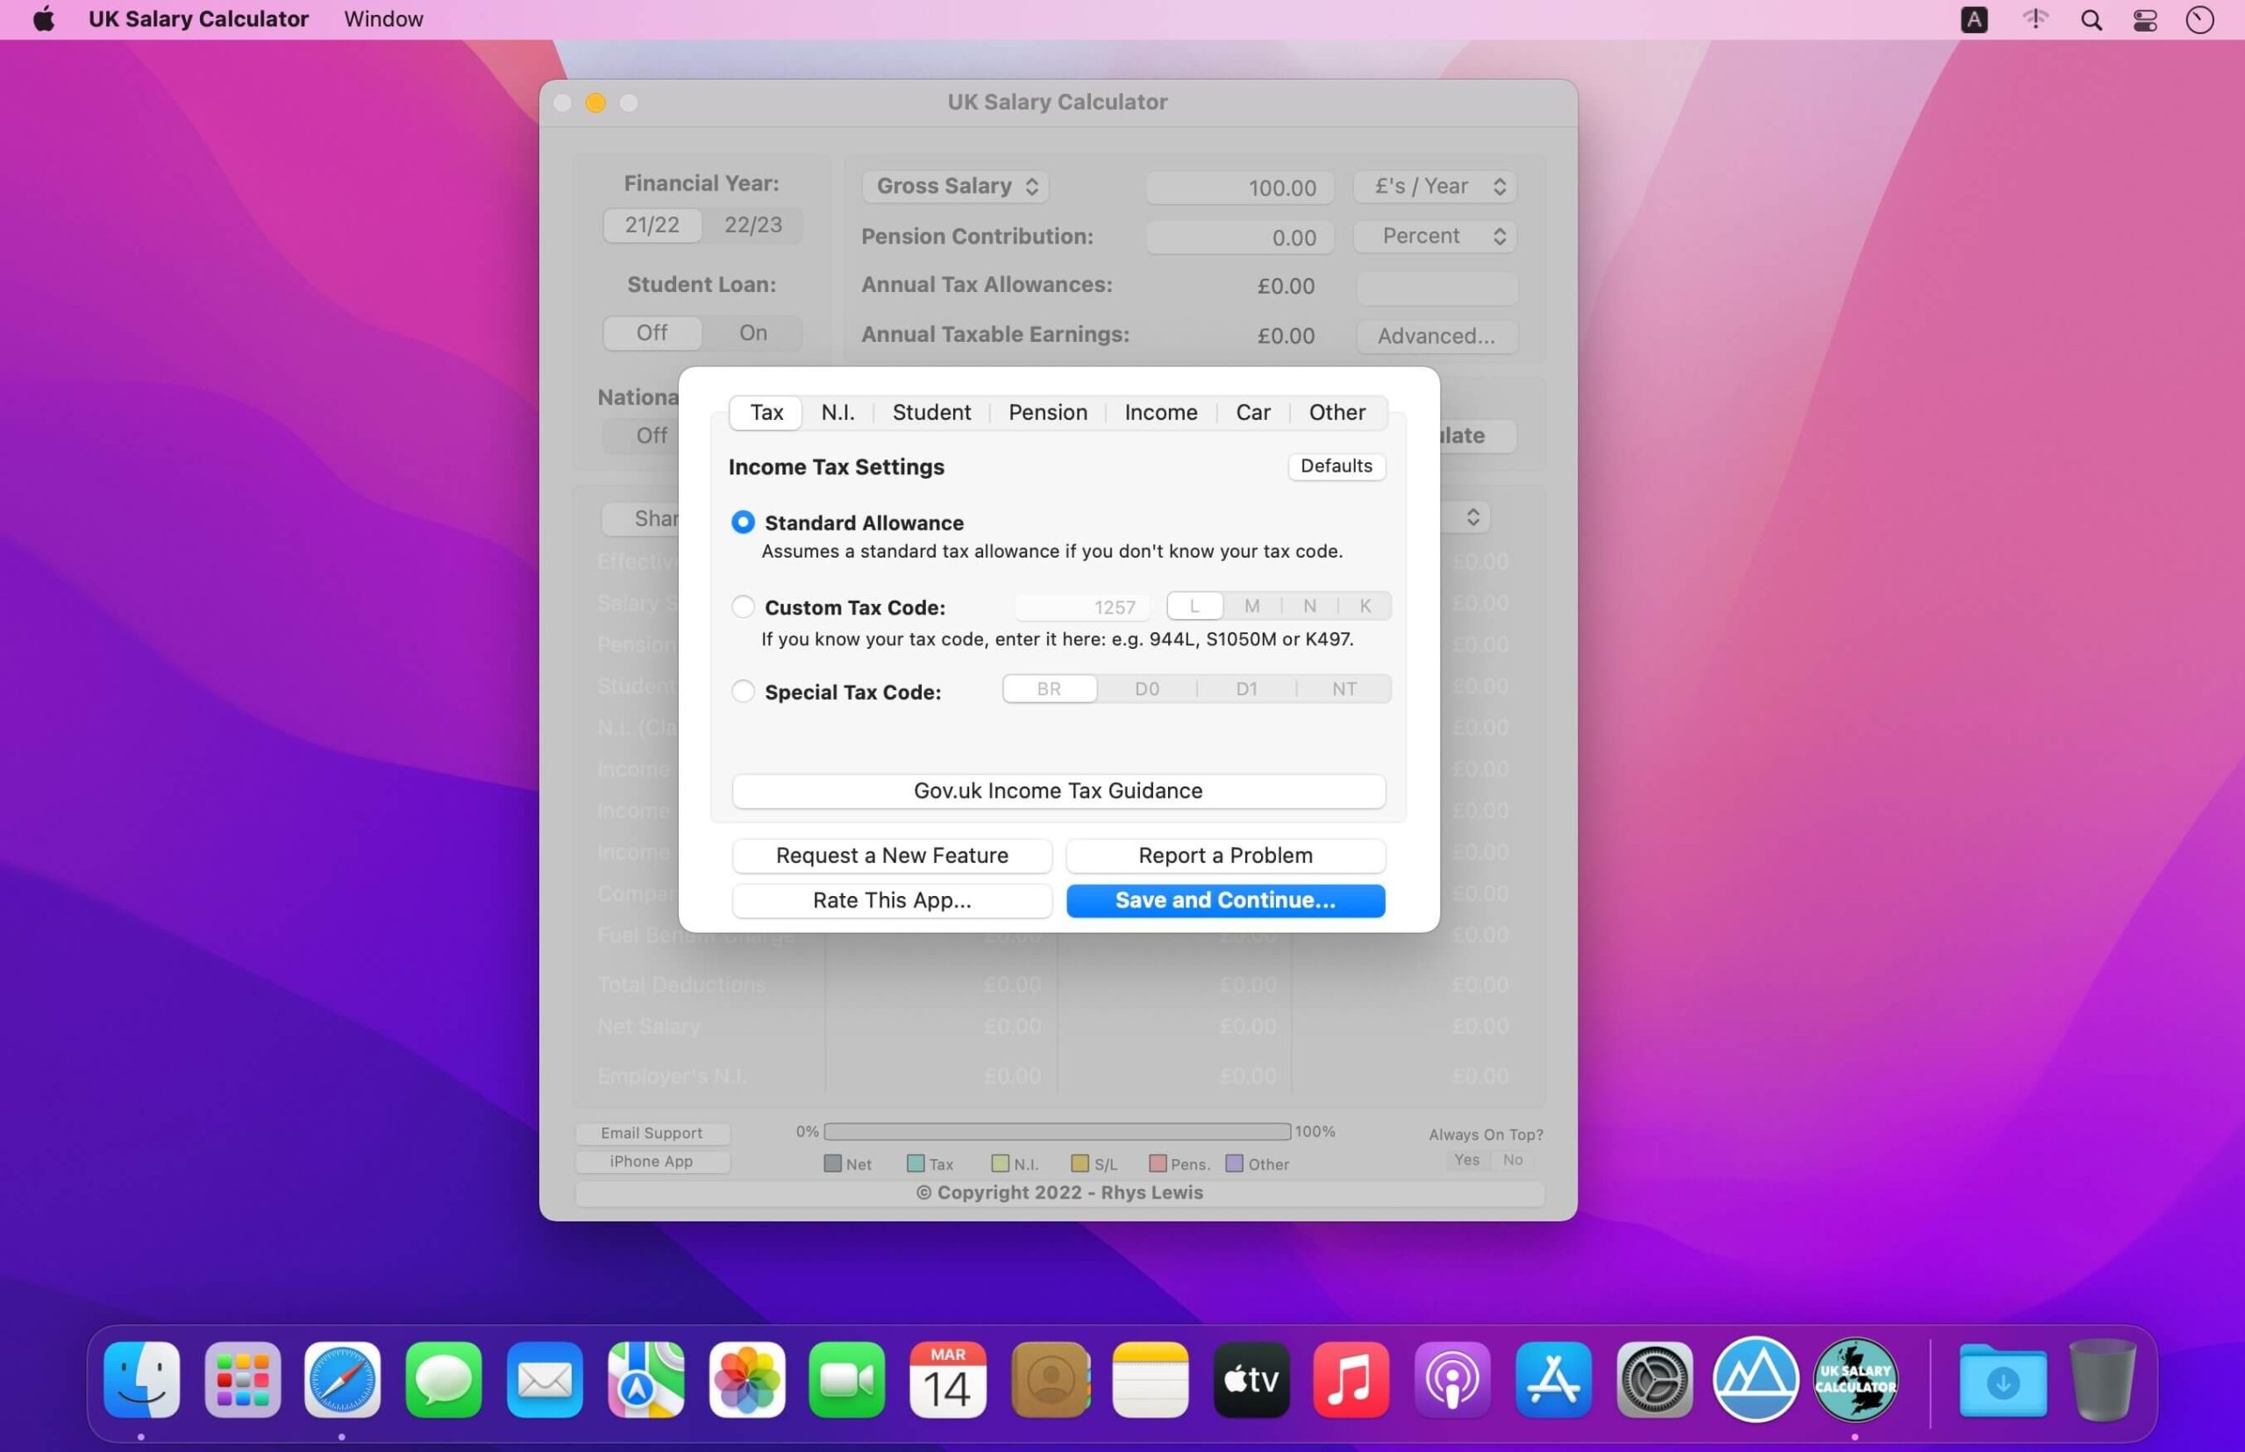Image resolution: width=2245 pixels, height=1452 pixels.
Task: Open the Percent pension dropdown
Action: (x=1435, y=236)
